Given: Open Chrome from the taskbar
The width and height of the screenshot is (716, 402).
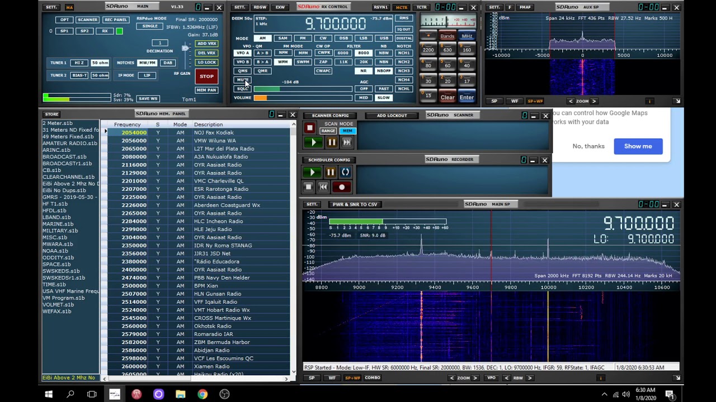Looking at the screenshot, I should tap(202, 394).
